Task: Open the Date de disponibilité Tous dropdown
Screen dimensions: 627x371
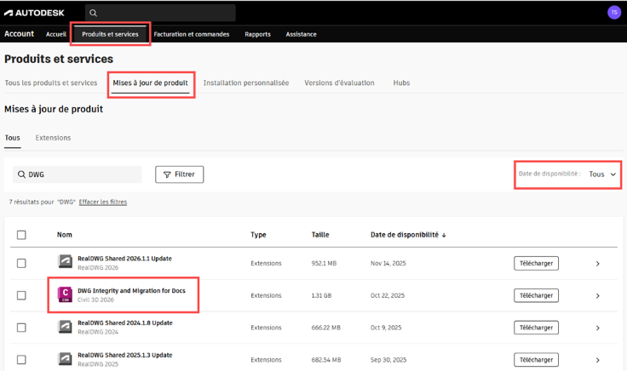Action: [602, 174]
